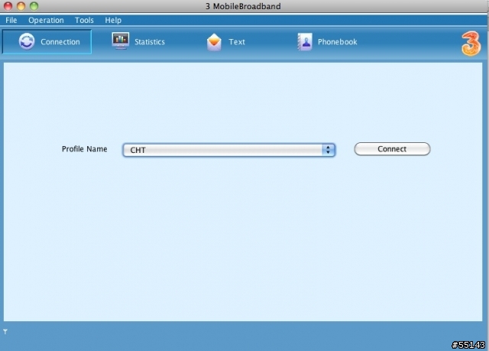This screenshot has width=489, height=351.
Task: Switch to the Connection tab label
Action: click(x=60, y=42)
